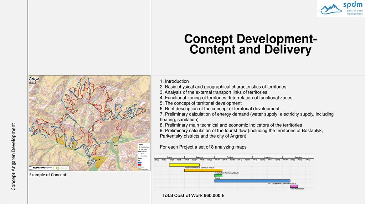365x204 pixels.
Task: Select the 'Sit Visit' Gantt label
Action: click(x=218, y=178)
